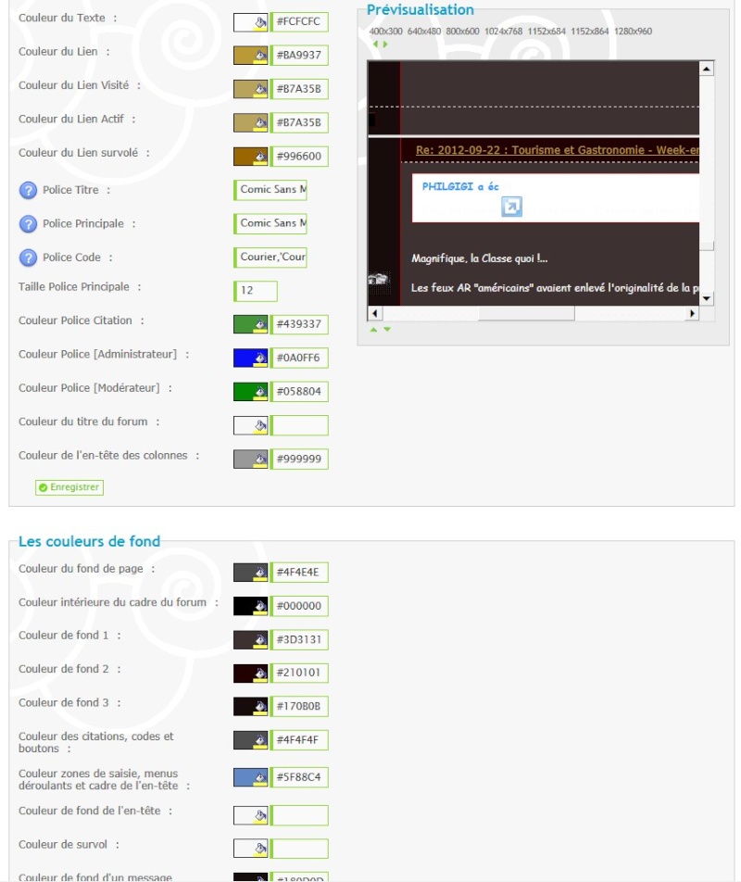Screen dimensions: 741x882
Task: Click the preview horizontal scrollbar thumb
Action: pos(526,313)
